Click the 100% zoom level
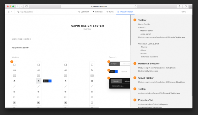198x115 pixels. pyautogui.click(x=184, y=12)
